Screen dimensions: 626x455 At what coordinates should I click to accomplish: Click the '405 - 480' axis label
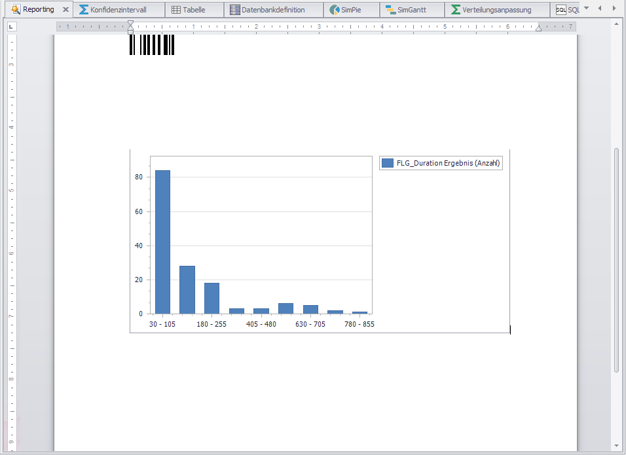coord(261,324)
